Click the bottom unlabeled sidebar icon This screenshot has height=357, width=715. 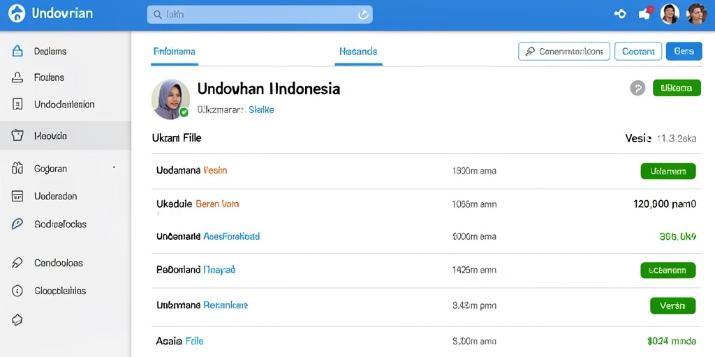[17, 319]
